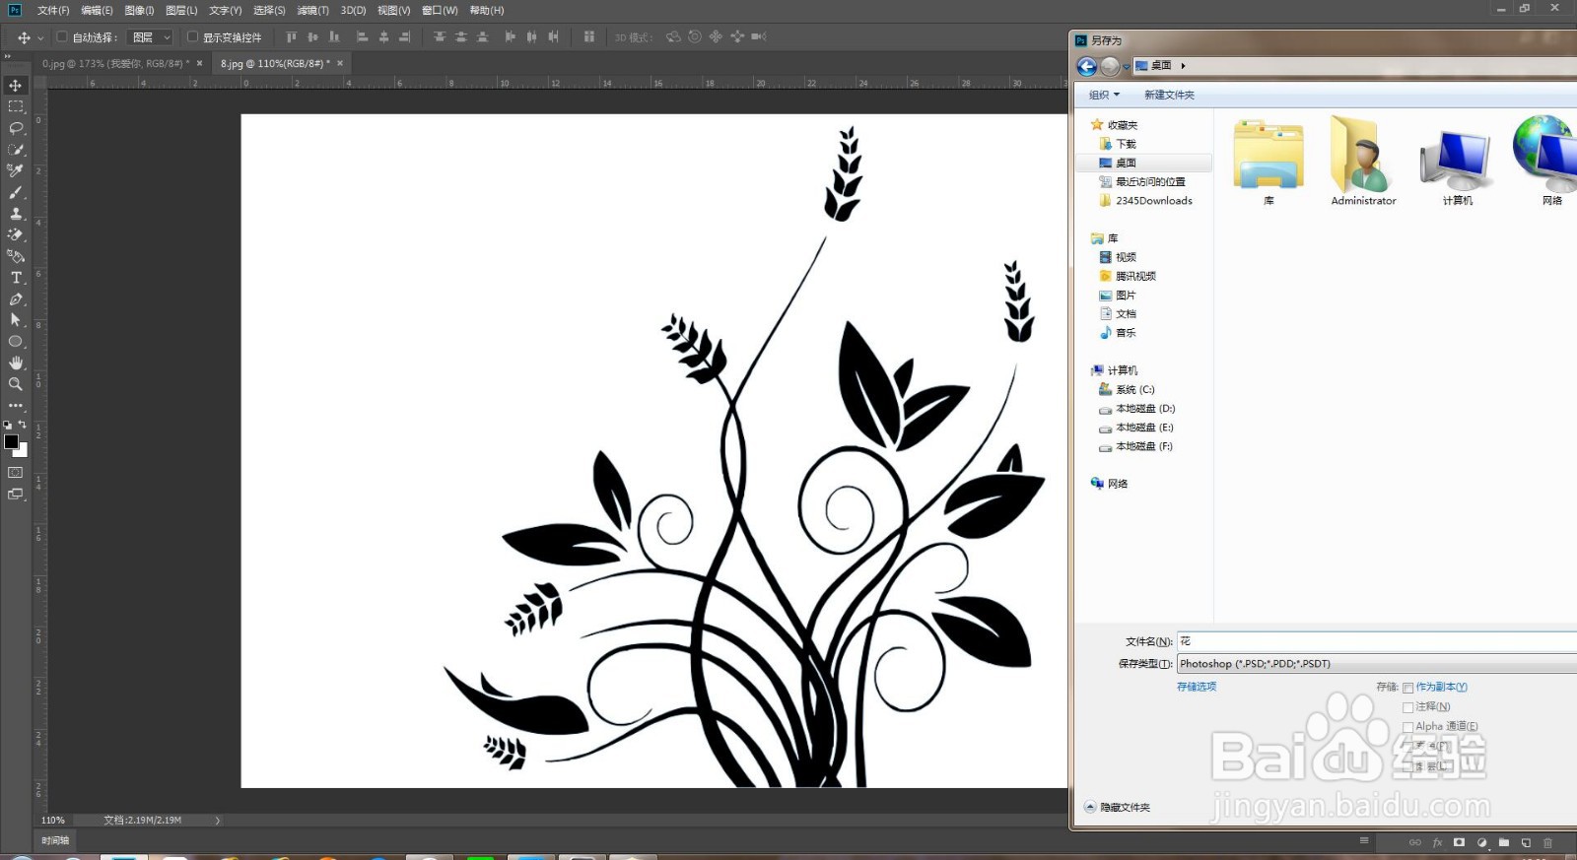Select the Eyedropper tool
Image resolution: width=1577 pixels, height=860 pixels.
[x=16, y=170]
